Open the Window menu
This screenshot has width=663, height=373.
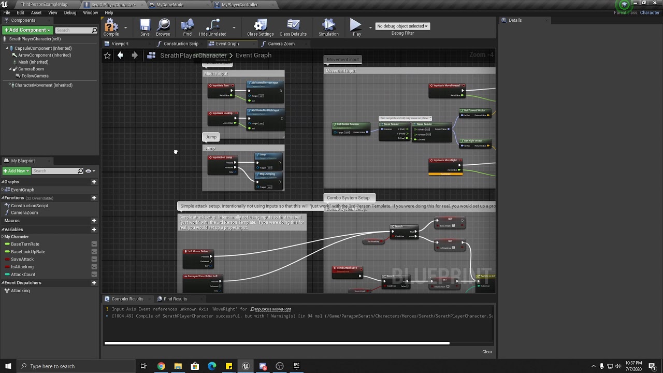(x=91, y=12)
